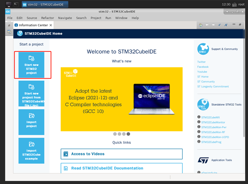Enlarge font size with the large A icon
This screenshot has height=184, width=248.
coord(226,25)
